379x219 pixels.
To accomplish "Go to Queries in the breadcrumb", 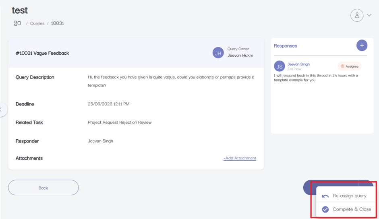I will (x=37, y=23).
